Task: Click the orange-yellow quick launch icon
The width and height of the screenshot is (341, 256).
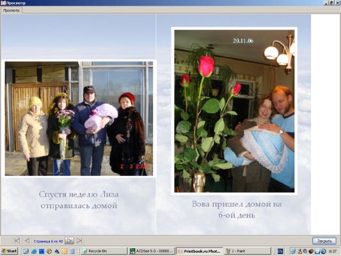Action: pos(65,251)
